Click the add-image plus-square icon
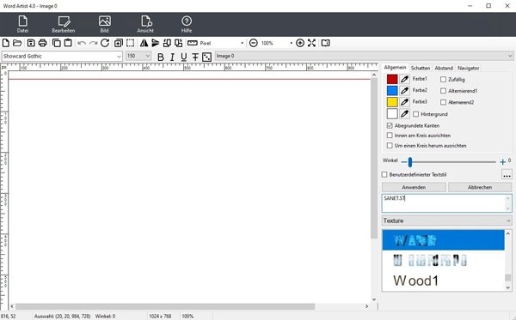 pos(119,43)
